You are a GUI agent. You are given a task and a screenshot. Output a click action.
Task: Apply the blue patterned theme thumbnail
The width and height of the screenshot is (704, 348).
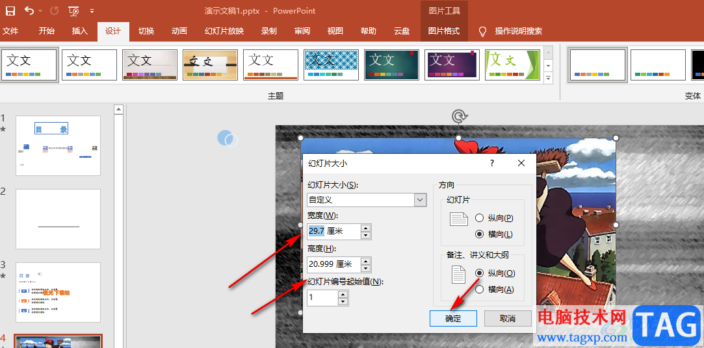(331, 65)
